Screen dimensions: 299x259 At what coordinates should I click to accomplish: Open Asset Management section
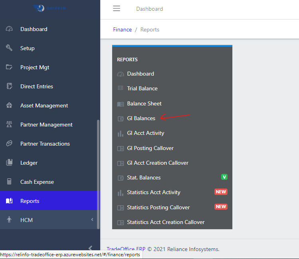coord(50,105)
